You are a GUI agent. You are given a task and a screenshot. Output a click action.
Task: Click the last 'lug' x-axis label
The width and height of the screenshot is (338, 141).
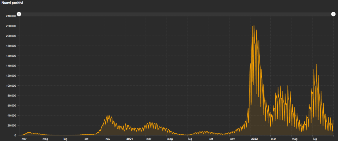315,139
